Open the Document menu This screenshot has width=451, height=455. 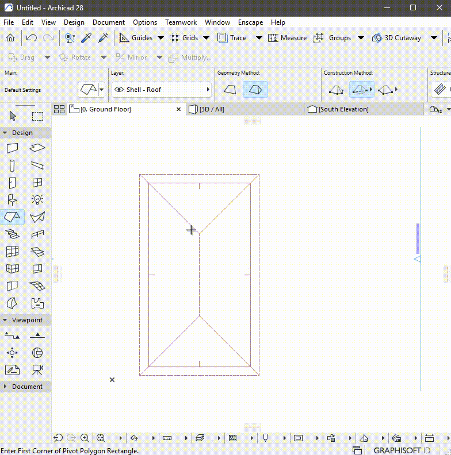(x=108, y=22)
